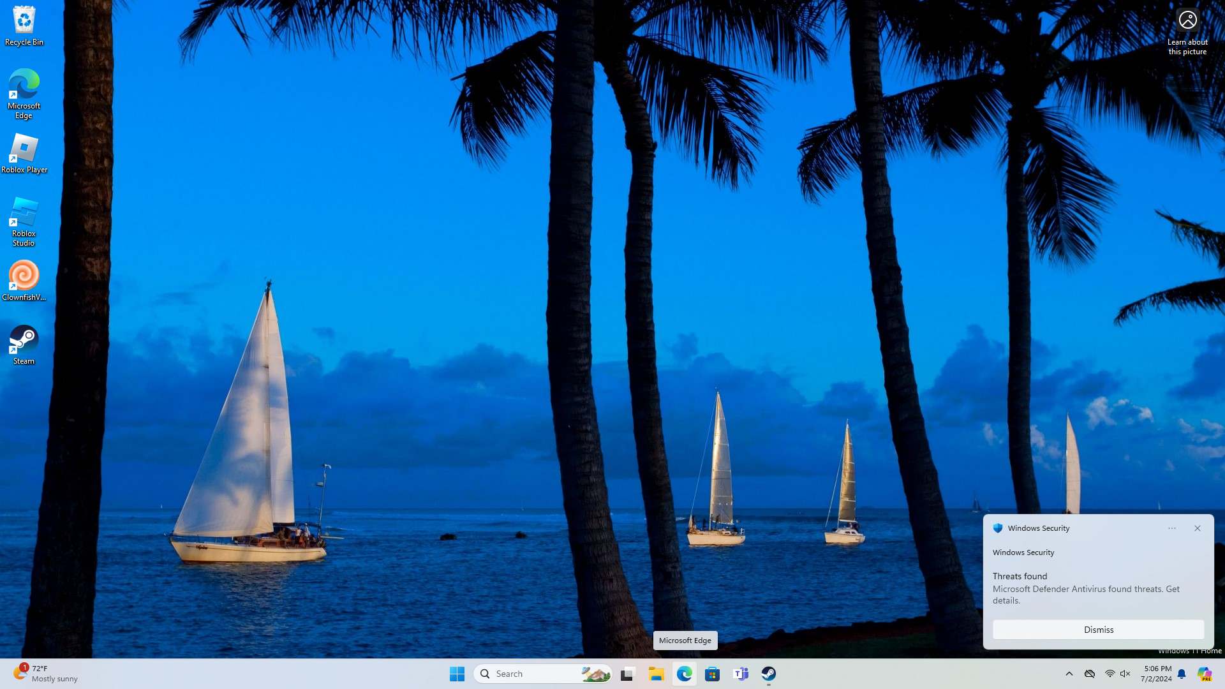This screenshot has width=1225, height=689.
Task: Select the ClownfishVoiceChanger desktop shortcut
Action: tap(24, 279)
